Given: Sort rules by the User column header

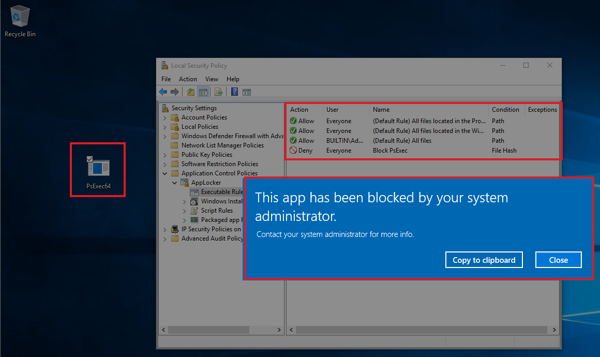Looking at the screenshot, I should coord(347,110).
